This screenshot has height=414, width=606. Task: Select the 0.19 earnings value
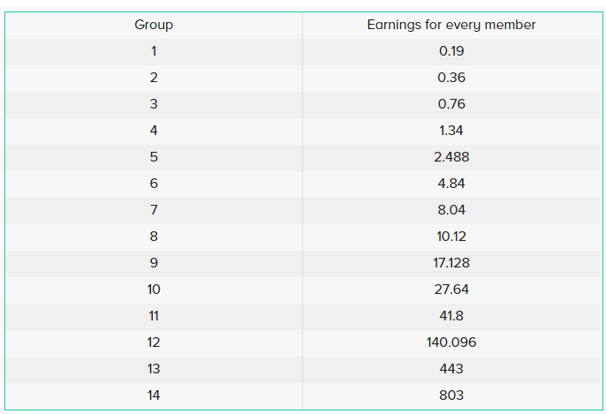(451, 51)
